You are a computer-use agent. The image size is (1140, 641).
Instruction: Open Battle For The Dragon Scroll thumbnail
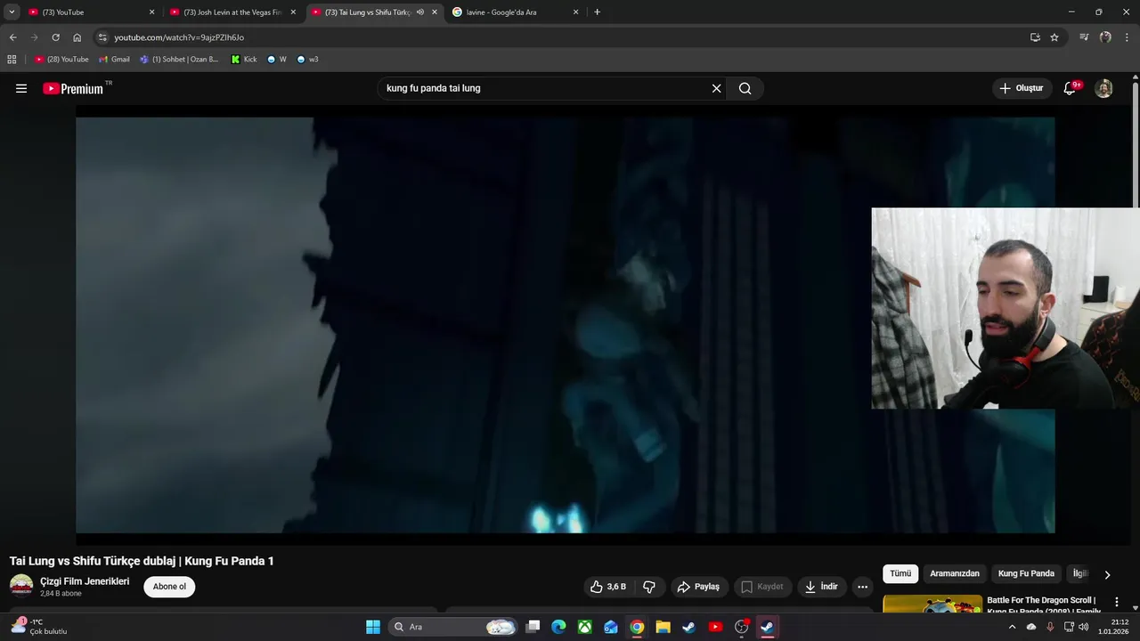tap(932, 604)
